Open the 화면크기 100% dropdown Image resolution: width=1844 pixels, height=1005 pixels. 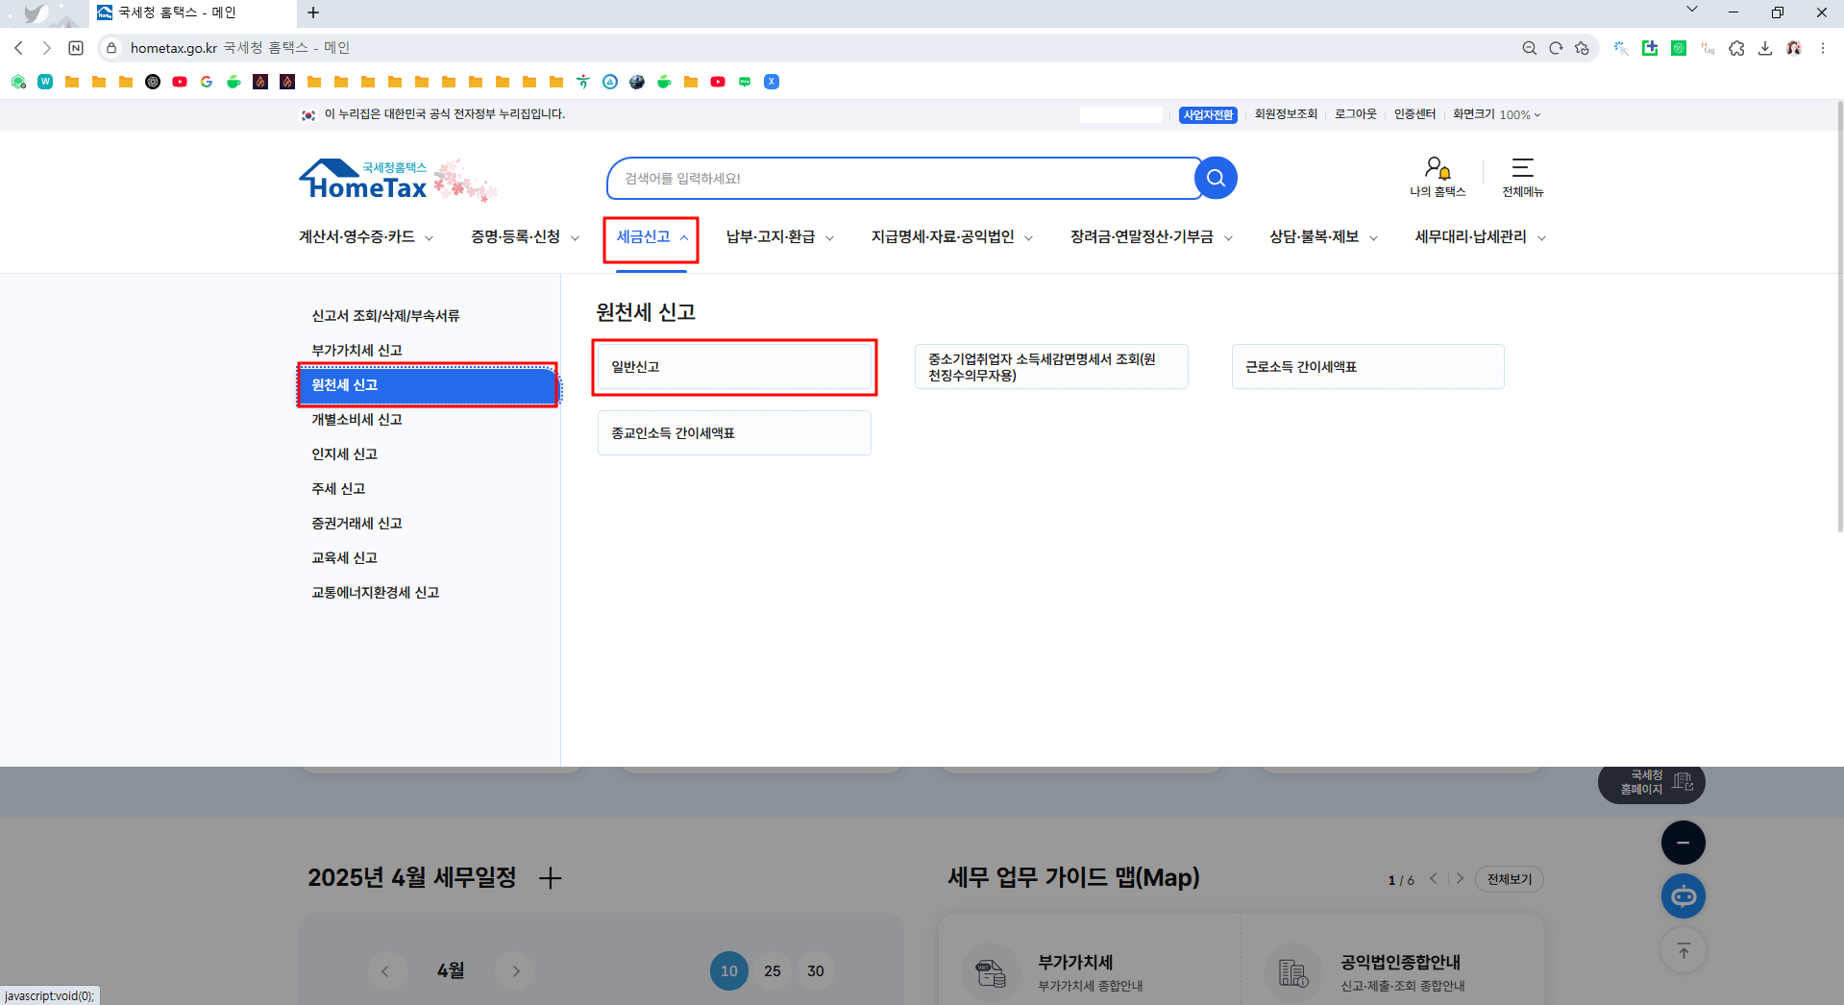click(1497, 114)
